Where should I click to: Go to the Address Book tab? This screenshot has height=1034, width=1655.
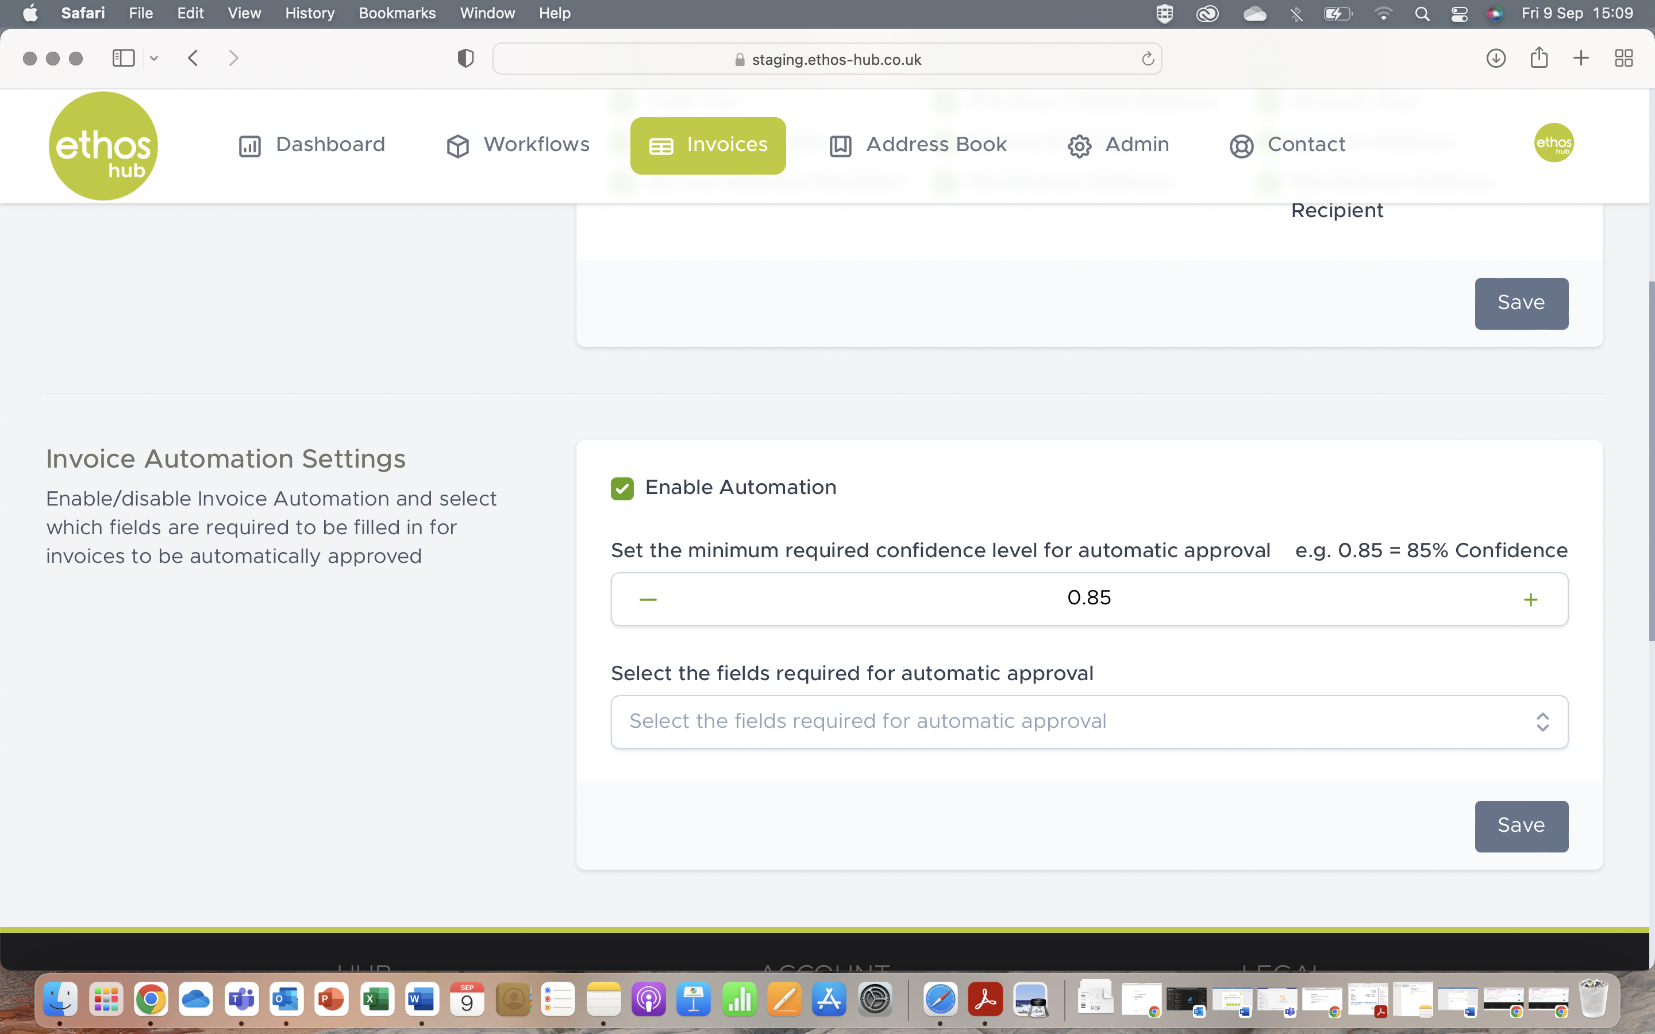(918, 145)
